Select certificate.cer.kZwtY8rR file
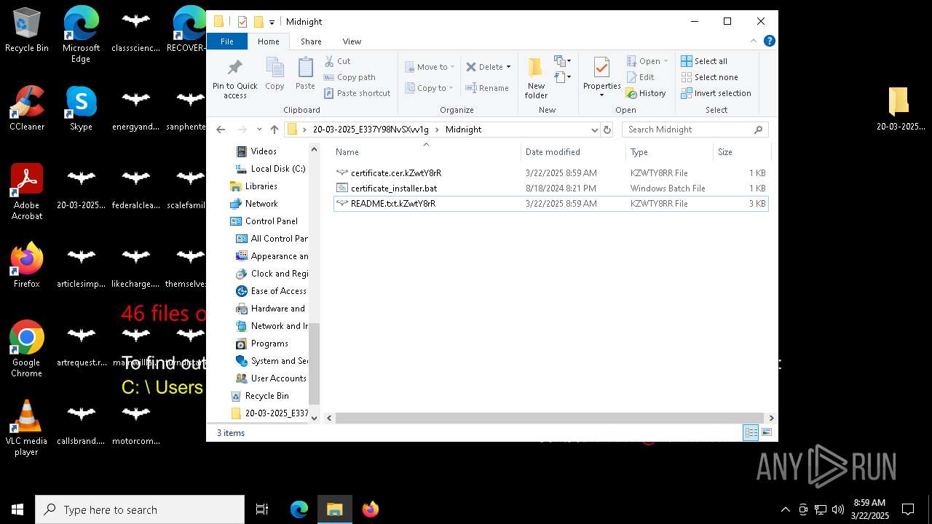The height and width of the screenshot is (524, 932). click(x=550, y=173)
